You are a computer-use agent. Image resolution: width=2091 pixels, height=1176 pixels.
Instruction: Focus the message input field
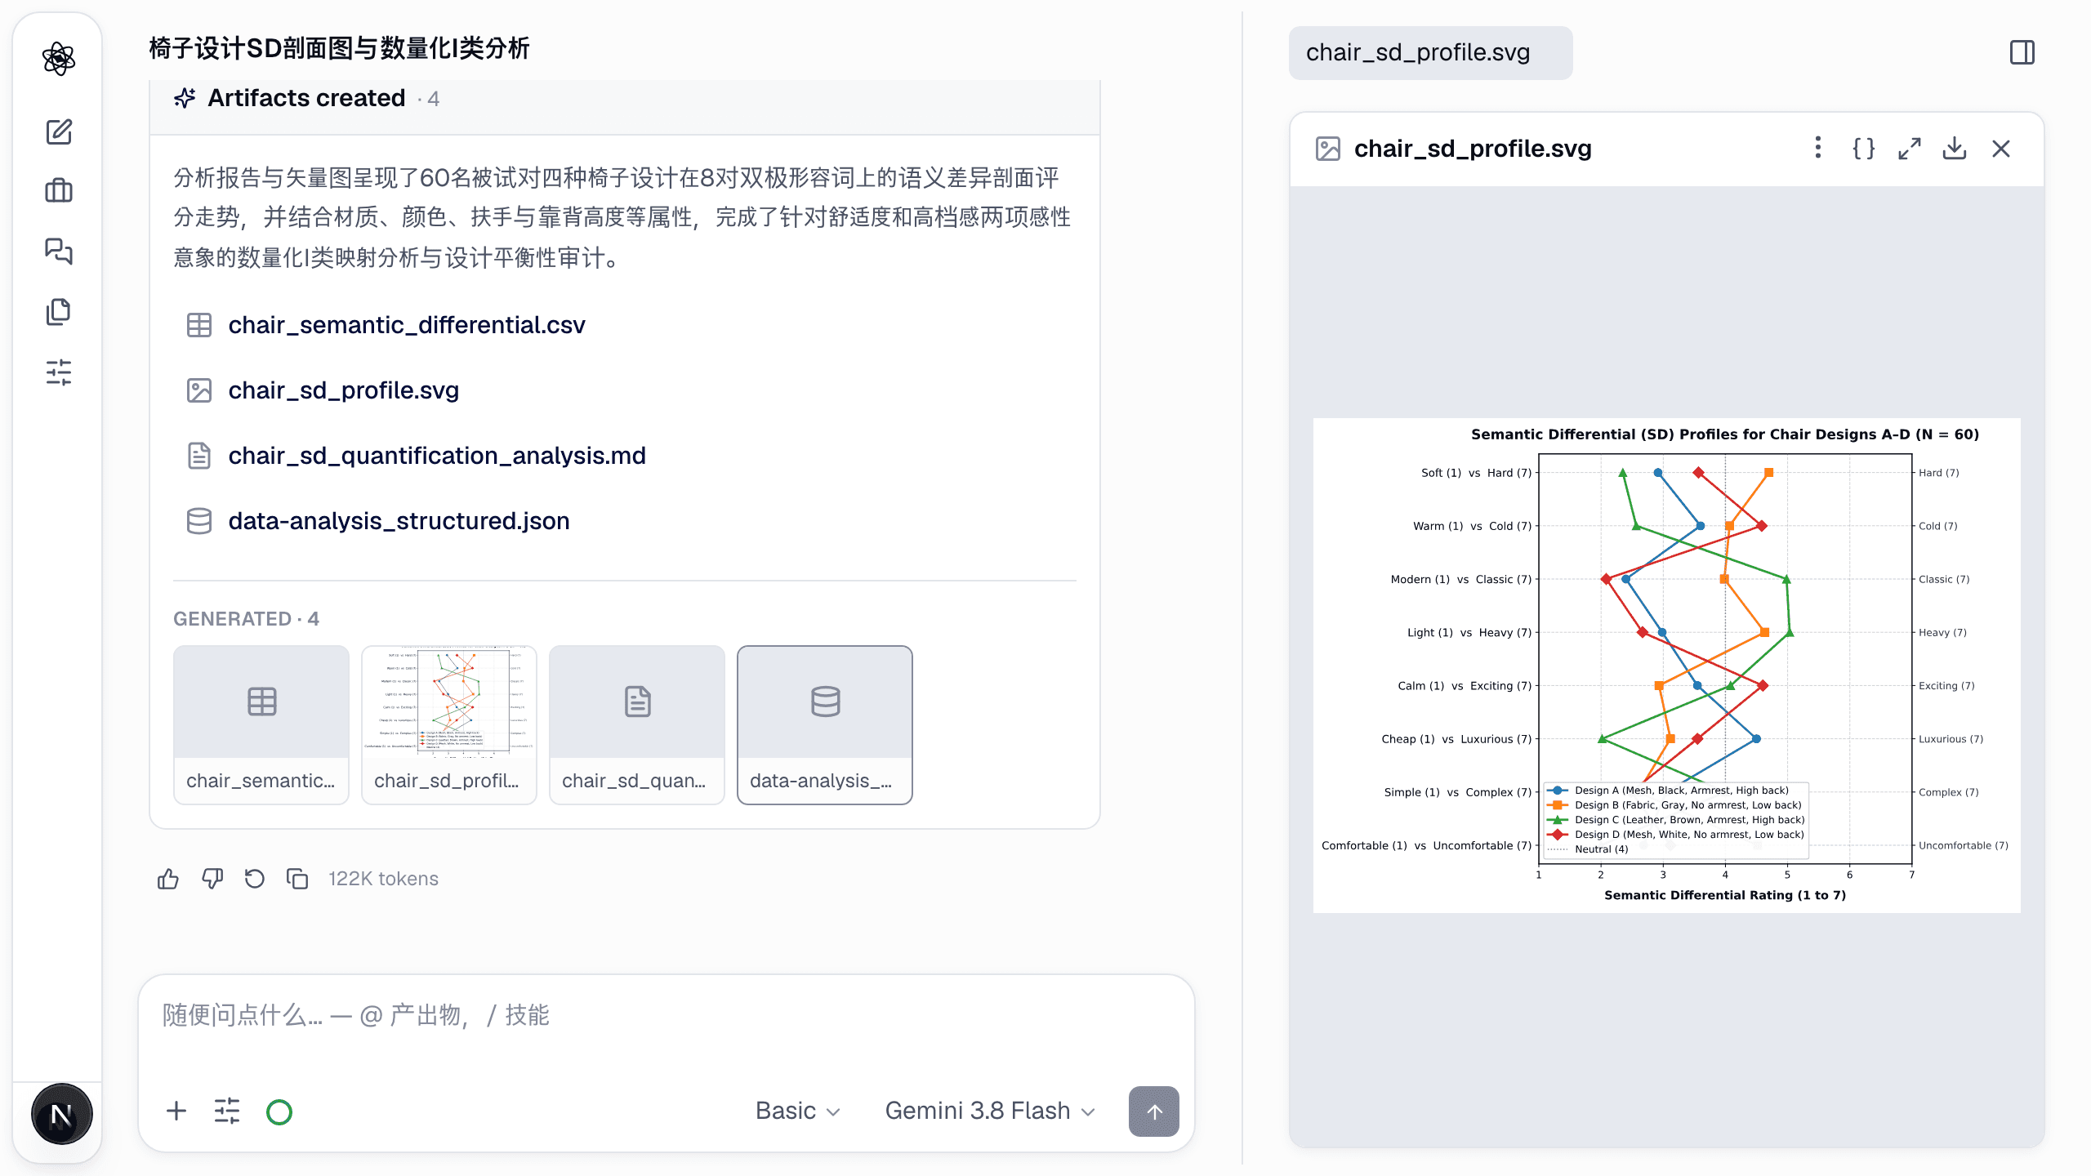tap(666, 1016)
